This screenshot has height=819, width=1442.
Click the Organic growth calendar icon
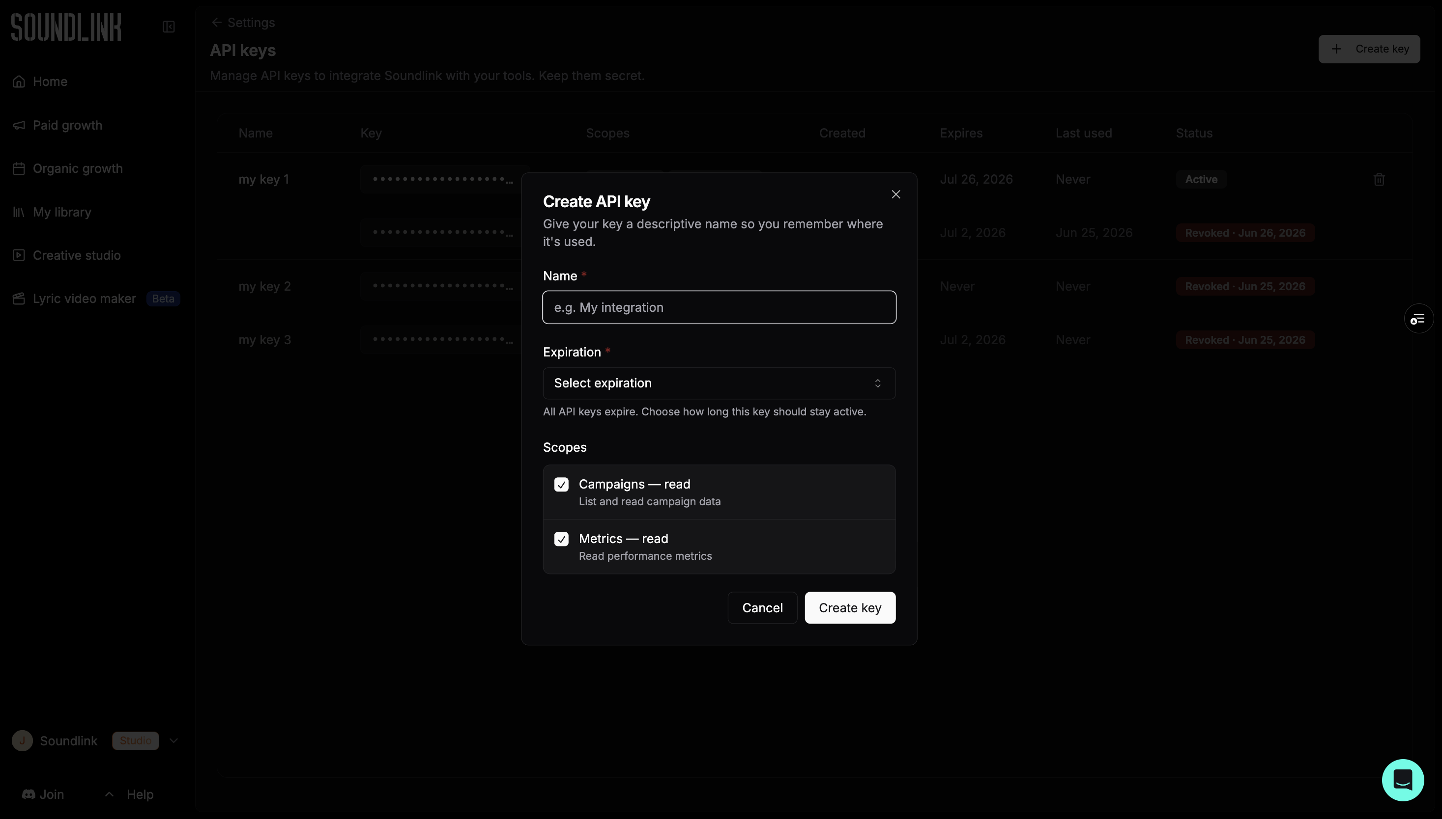[19, 168]
